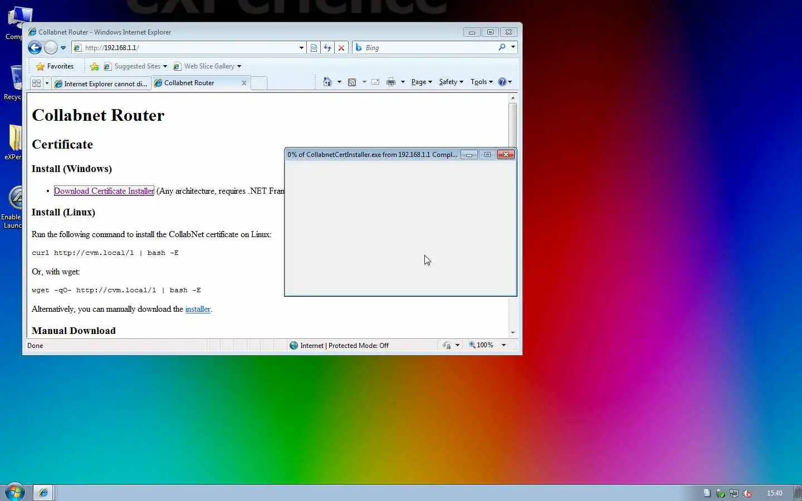Click the taskbar clock showing 15:40
The height and width of the screenshot is (501, 802).
[775, 493]
